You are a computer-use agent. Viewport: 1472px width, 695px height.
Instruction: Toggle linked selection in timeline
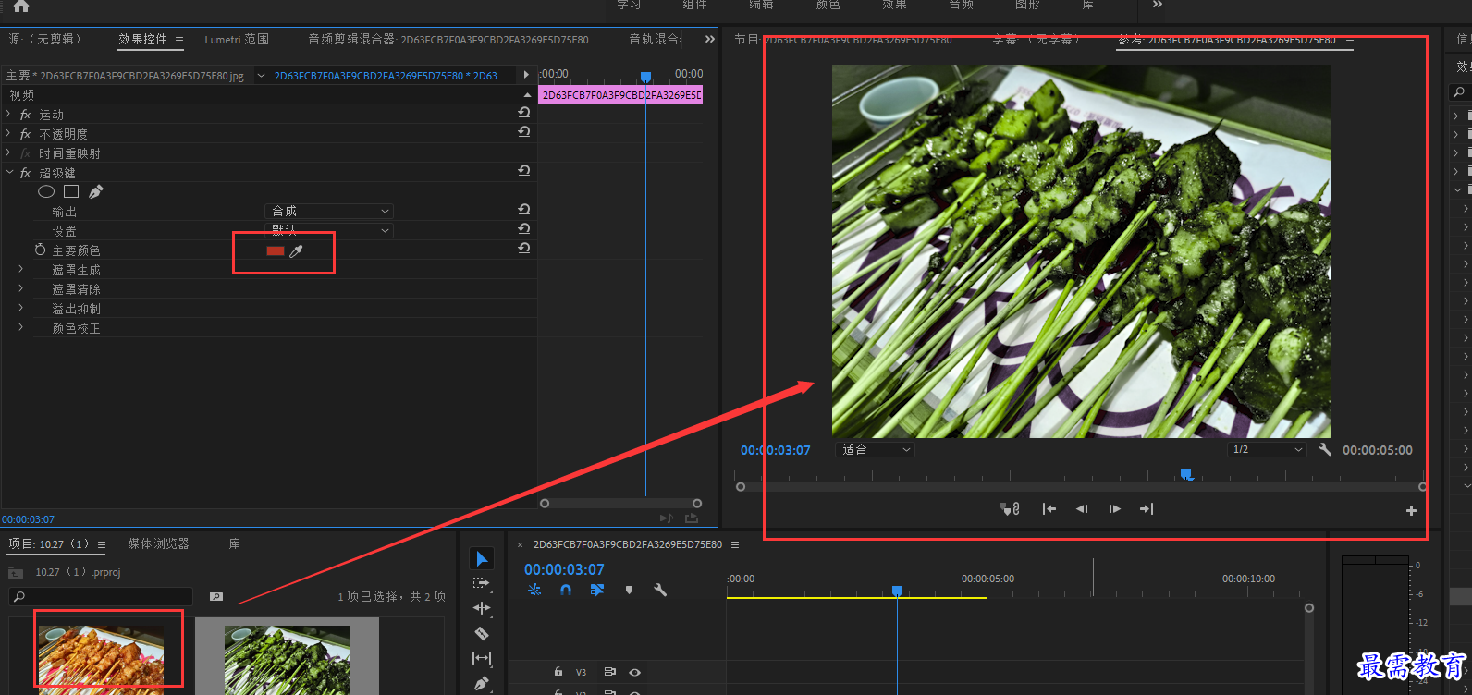click(597, 590)
